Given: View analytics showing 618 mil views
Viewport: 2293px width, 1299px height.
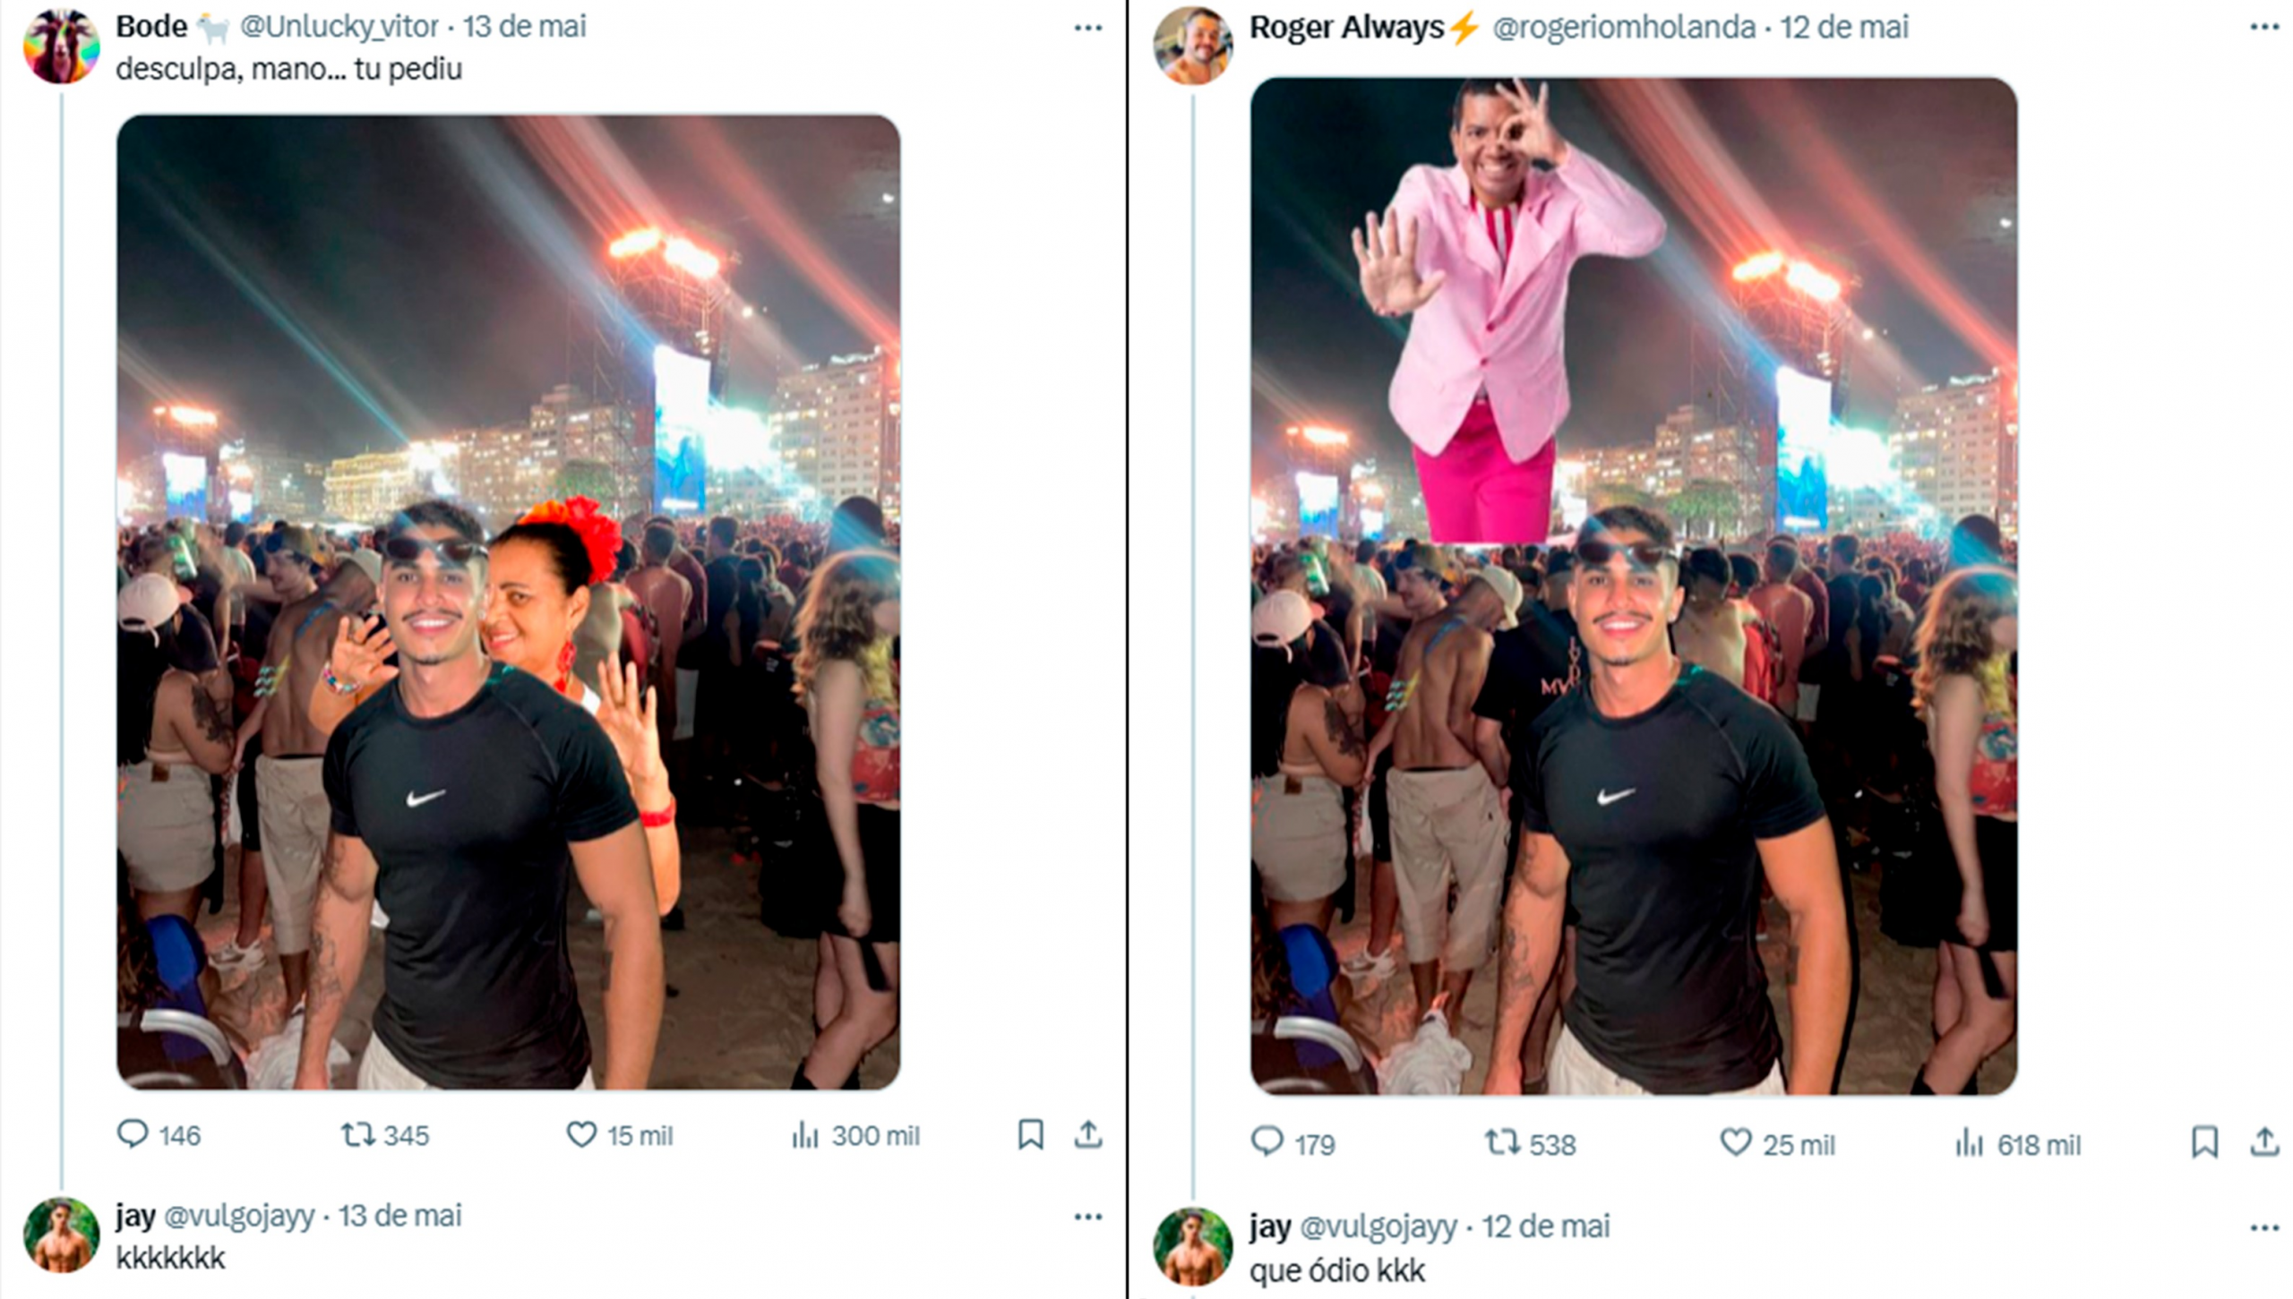Looking at the screenshot, I should point(1969,1144).
